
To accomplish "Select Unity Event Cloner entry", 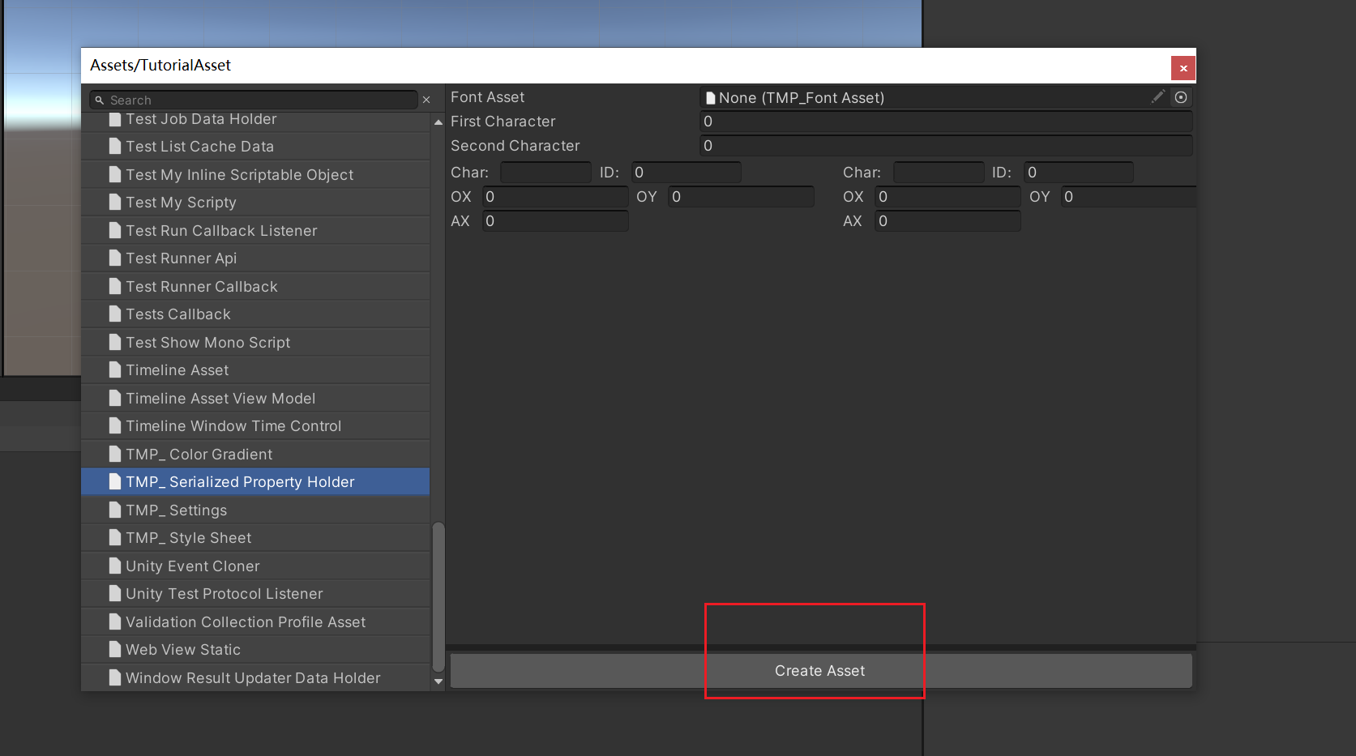I will pyautogui.click(x=255, y=566).
